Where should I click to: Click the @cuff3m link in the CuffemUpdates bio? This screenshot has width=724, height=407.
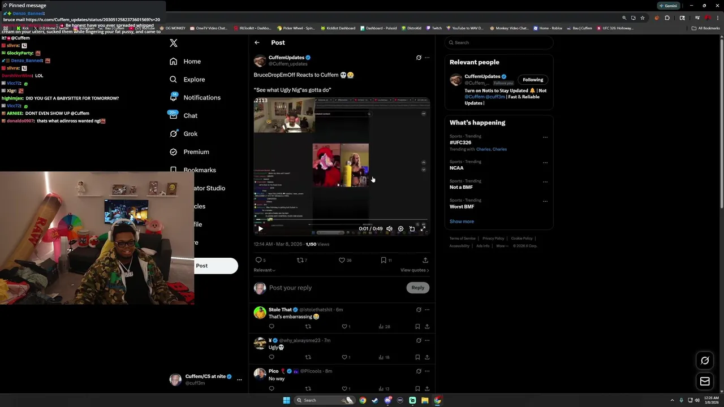tap(495, 97)
